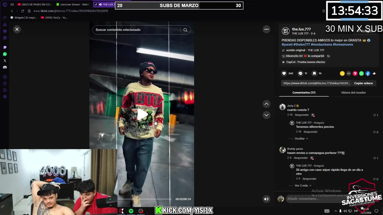
Task: Open '(3105) YezZy - Yo...' bookmark
Action: [x=54, y=18]
